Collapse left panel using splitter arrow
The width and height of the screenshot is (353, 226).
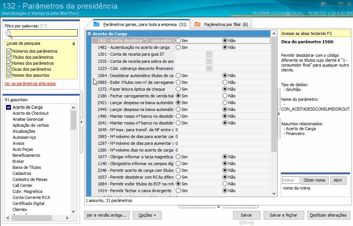tap(81, 122)
